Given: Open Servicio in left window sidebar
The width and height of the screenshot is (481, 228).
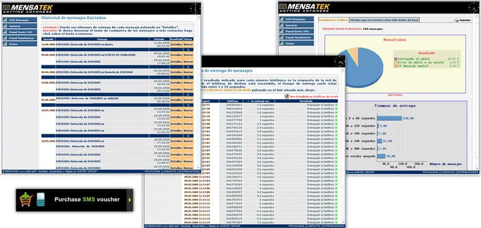Looking at the screenshot, I should pyautogui.click(x=20, y=26).
